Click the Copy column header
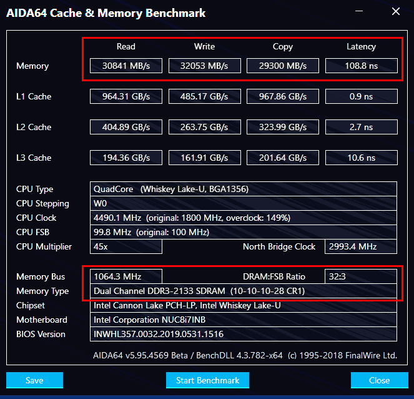 [x=283, y=47]
